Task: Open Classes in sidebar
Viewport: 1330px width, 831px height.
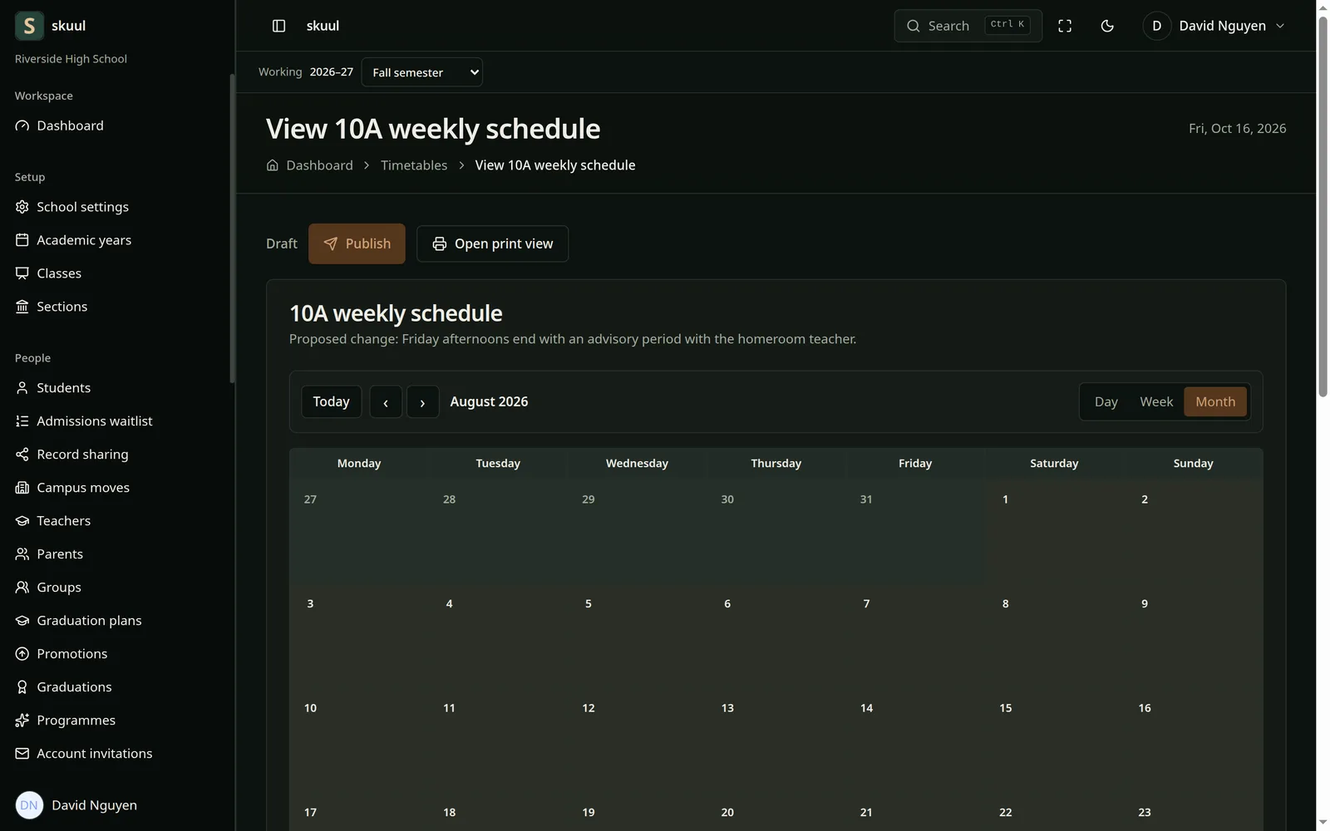Action: (x=116, y=273)
